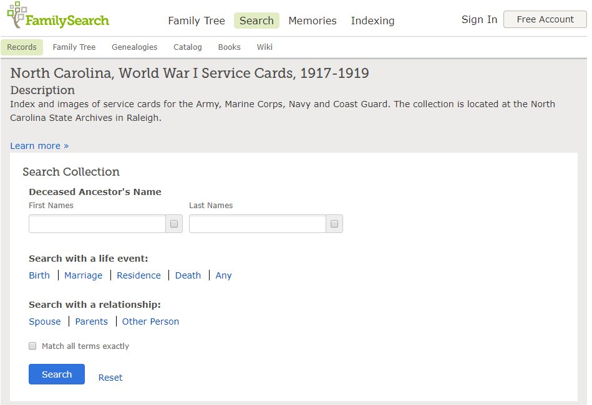
Task: Open the Memories top menu
Action: click(x=313, y=21)
